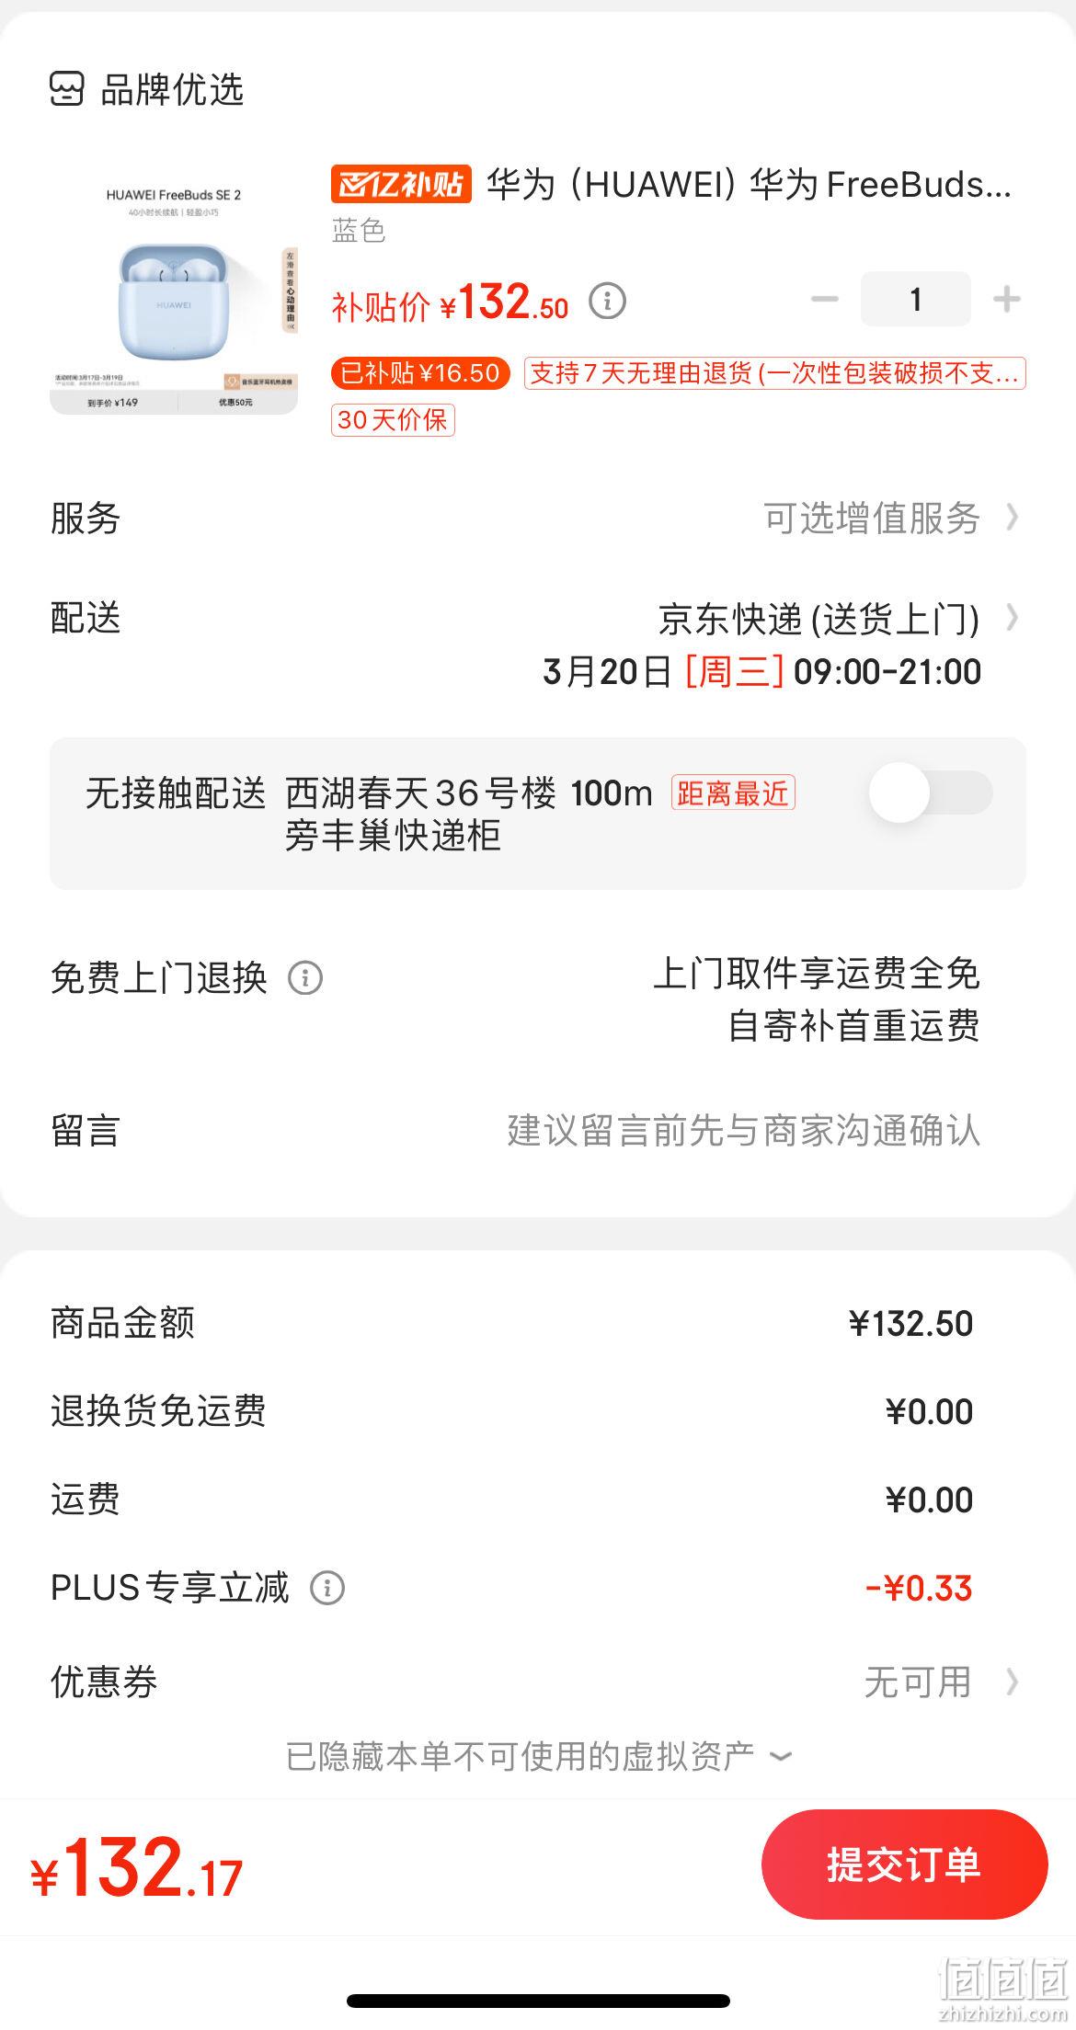Open info icon next to PLUS专享立减
The height and width of the screenshot is (2030, 1076).
[327, 1588]
